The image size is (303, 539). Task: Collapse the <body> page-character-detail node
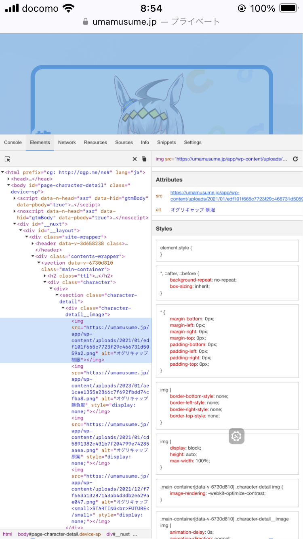[x=8, y=185]
